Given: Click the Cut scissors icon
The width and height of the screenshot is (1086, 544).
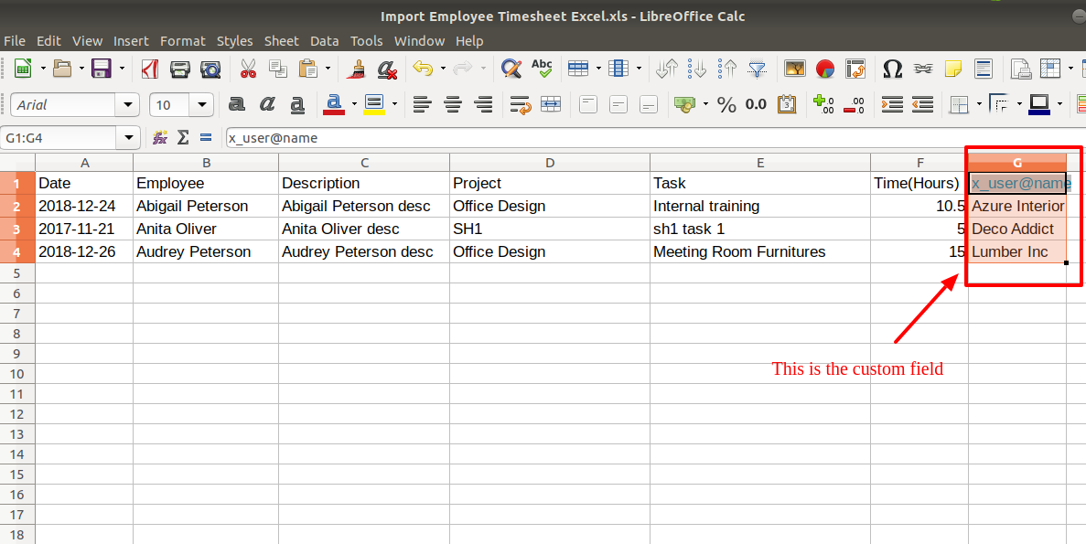Looking at the screenshot, I should [248, 69].
